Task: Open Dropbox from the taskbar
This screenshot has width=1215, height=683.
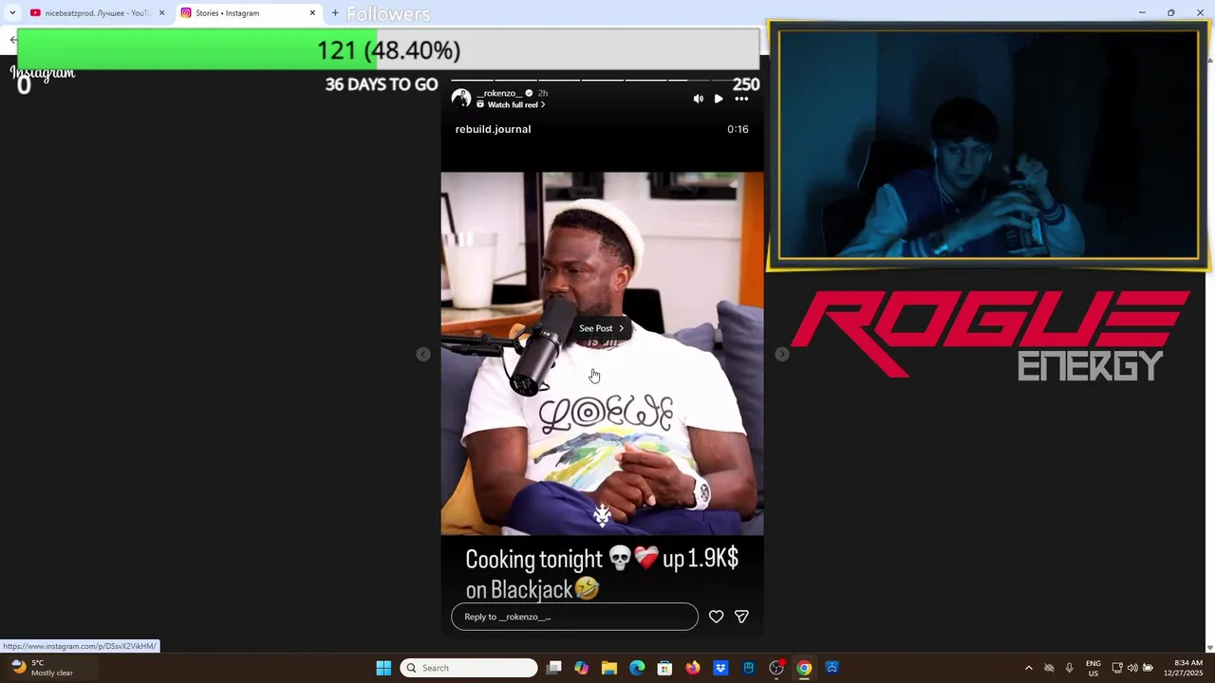Action: click(720, 668)
